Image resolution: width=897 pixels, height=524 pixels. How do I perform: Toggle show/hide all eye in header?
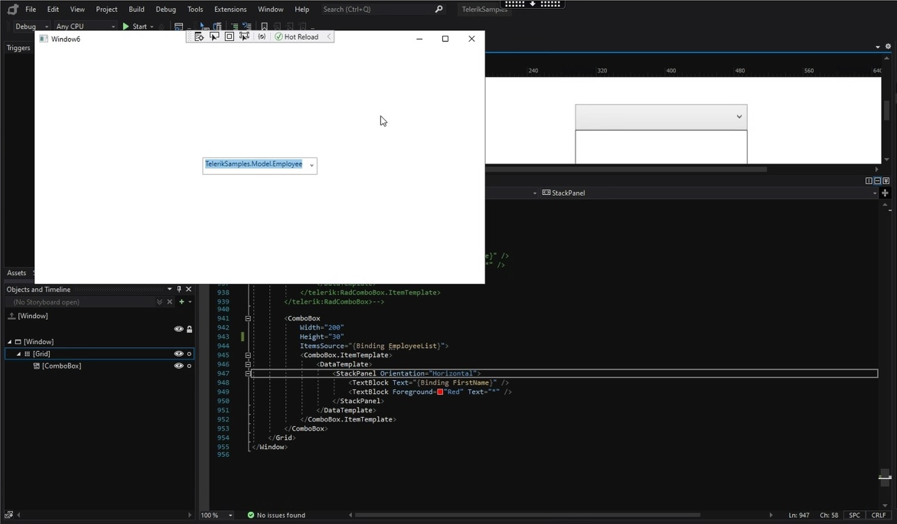point(178,329)
